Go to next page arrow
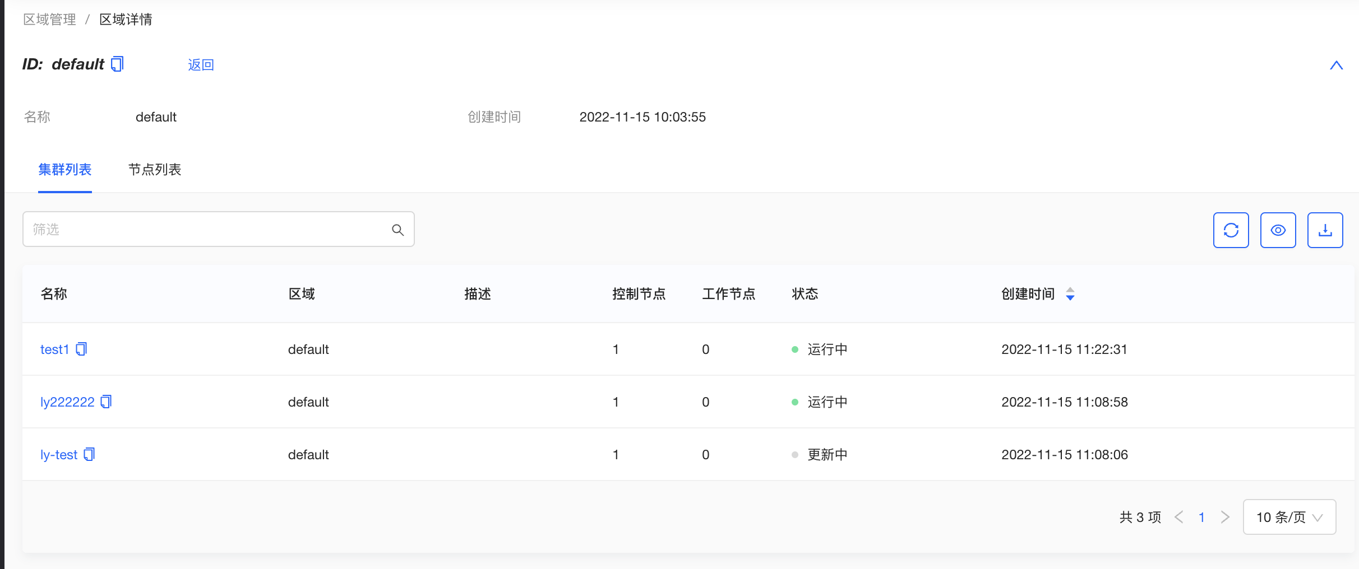 tap(1225, 517)
